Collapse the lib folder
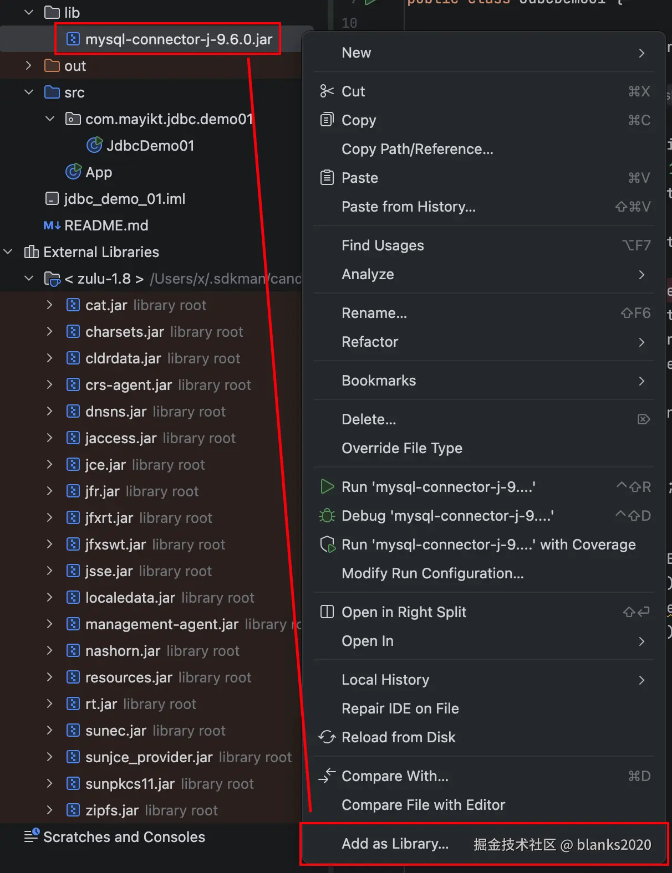The height and width of the screenshot is (873, 672). pos(29,12)
